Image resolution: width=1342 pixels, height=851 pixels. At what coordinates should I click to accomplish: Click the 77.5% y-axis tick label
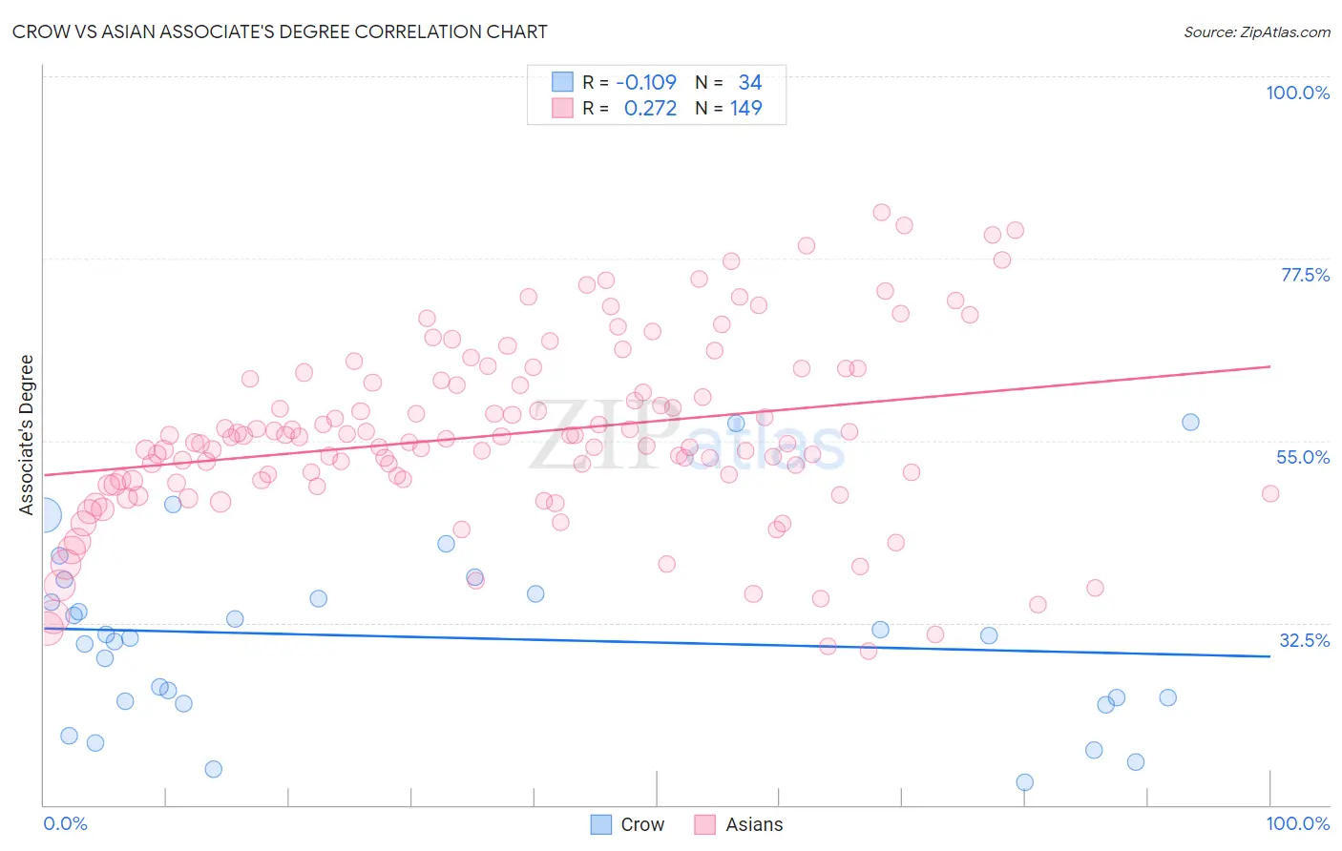(1305, 275)
